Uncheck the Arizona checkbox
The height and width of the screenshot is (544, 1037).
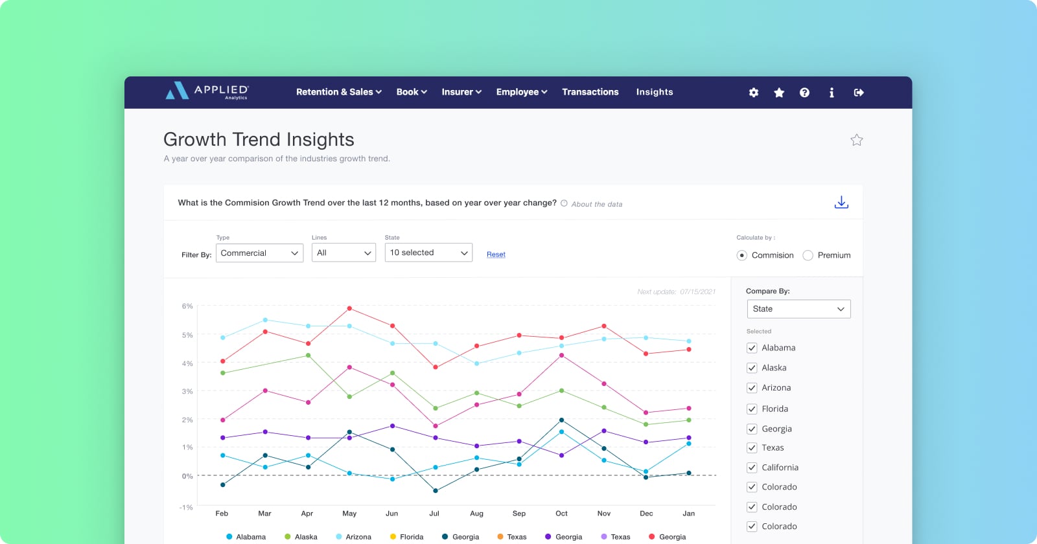(752, 388)
